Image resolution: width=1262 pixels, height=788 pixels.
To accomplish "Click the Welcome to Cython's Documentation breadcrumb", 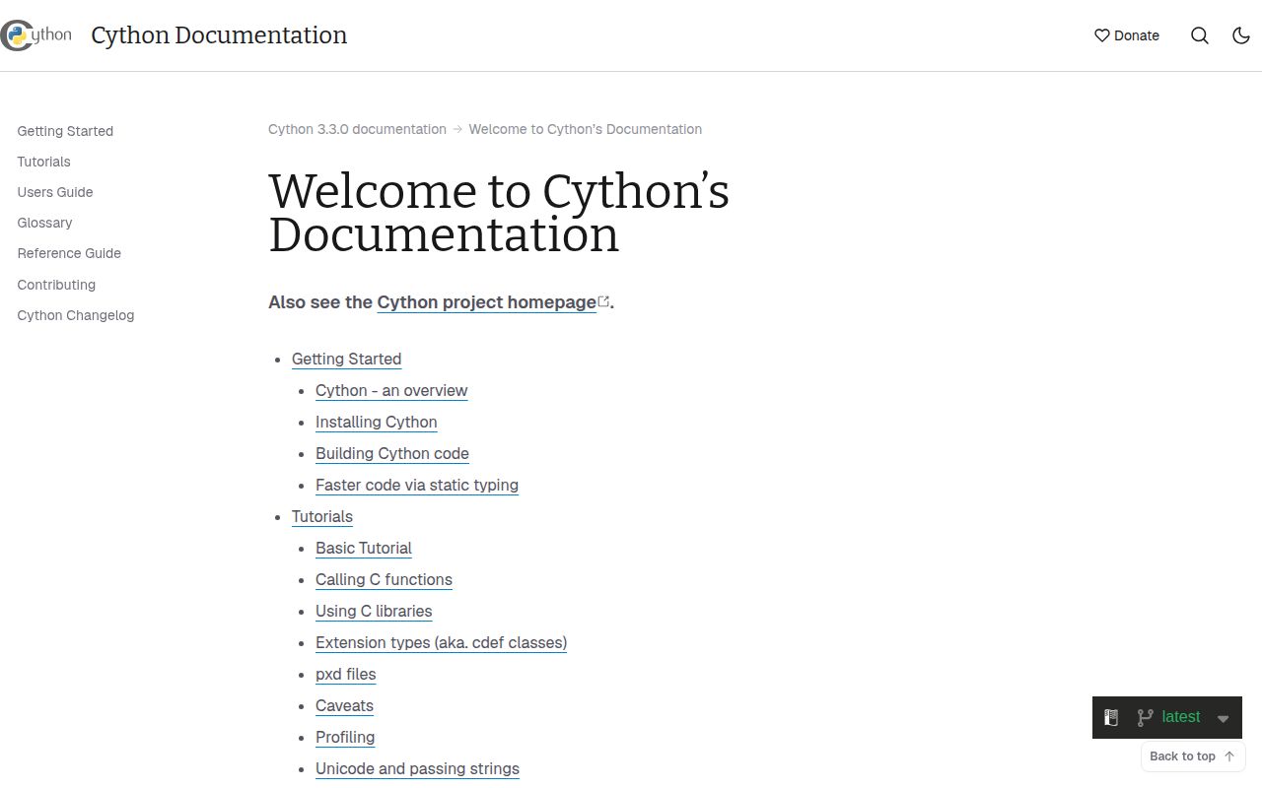I will (x=586, y=129).
